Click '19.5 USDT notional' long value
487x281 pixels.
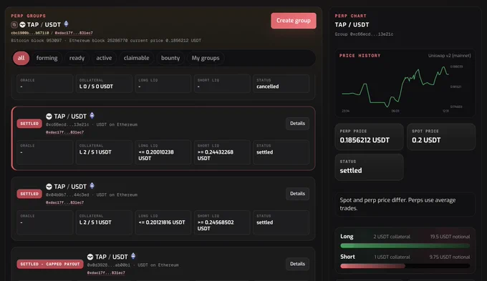coord(450,237)
